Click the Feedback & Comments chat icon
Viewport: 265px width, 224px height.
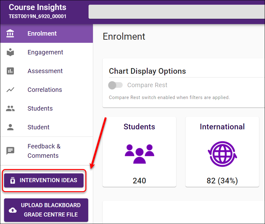pos(10,151)
